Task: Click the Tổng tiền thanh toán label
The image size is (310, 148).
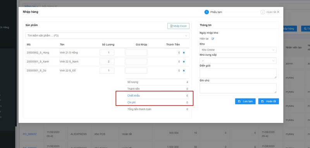Action: coord(139,109)
